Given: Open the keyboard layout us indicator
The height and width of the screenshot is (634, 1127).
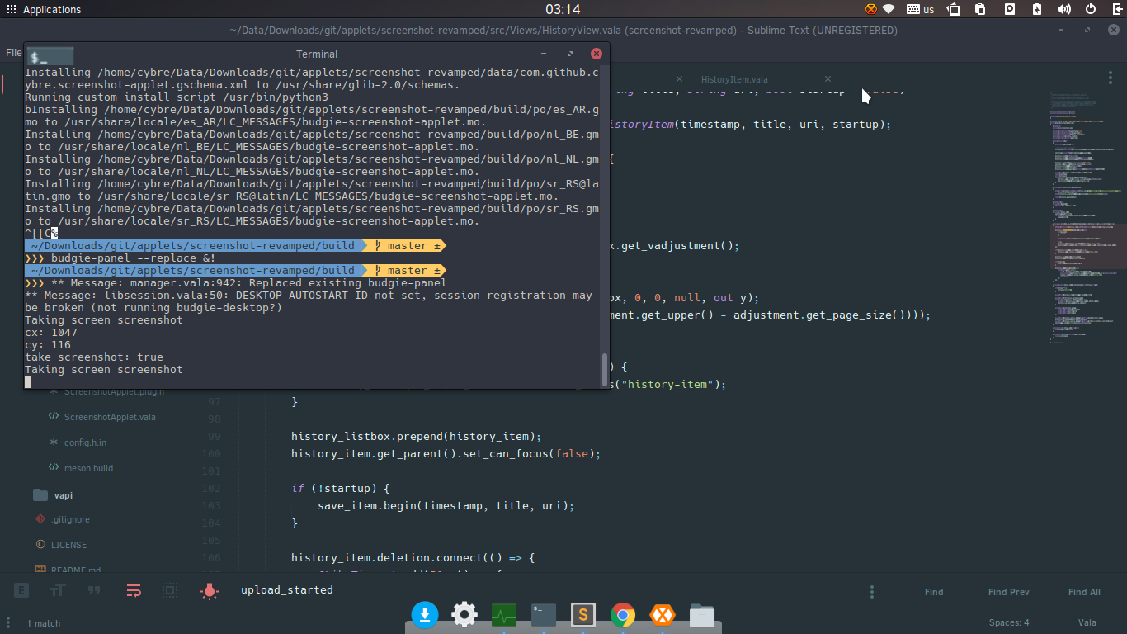Looking at the screenshot, I should click(x=920, y=10).
